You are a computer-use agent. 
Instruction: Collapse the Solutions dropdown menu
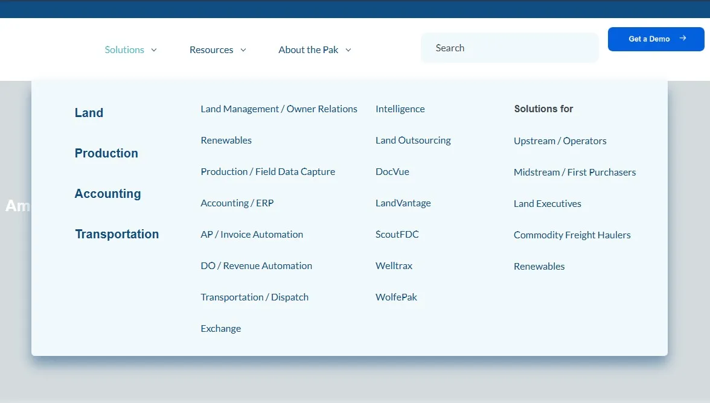click(124, 49)
